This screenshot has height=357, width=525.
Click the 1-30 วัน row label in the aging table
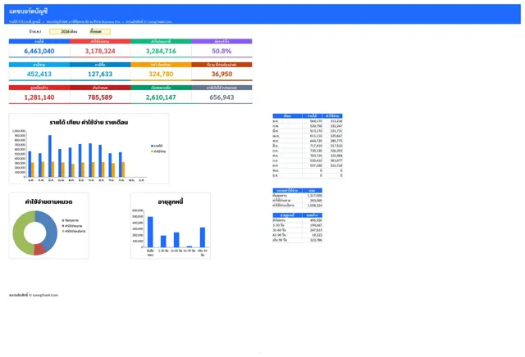(x=279, y=225)
